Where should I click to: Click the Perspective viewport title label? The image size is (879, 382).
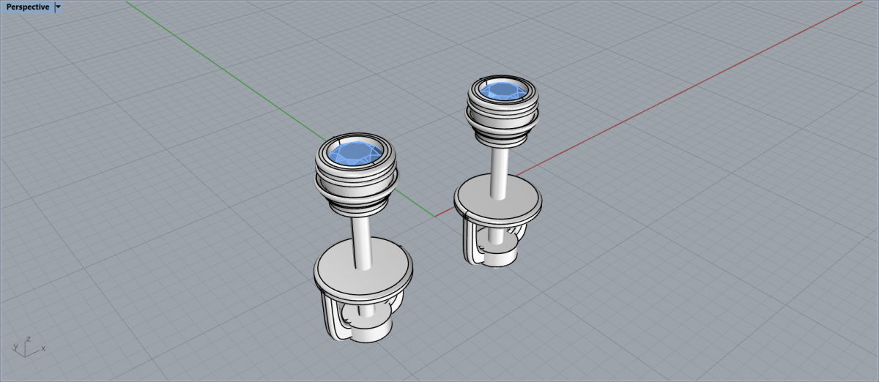tap(28, 7)
